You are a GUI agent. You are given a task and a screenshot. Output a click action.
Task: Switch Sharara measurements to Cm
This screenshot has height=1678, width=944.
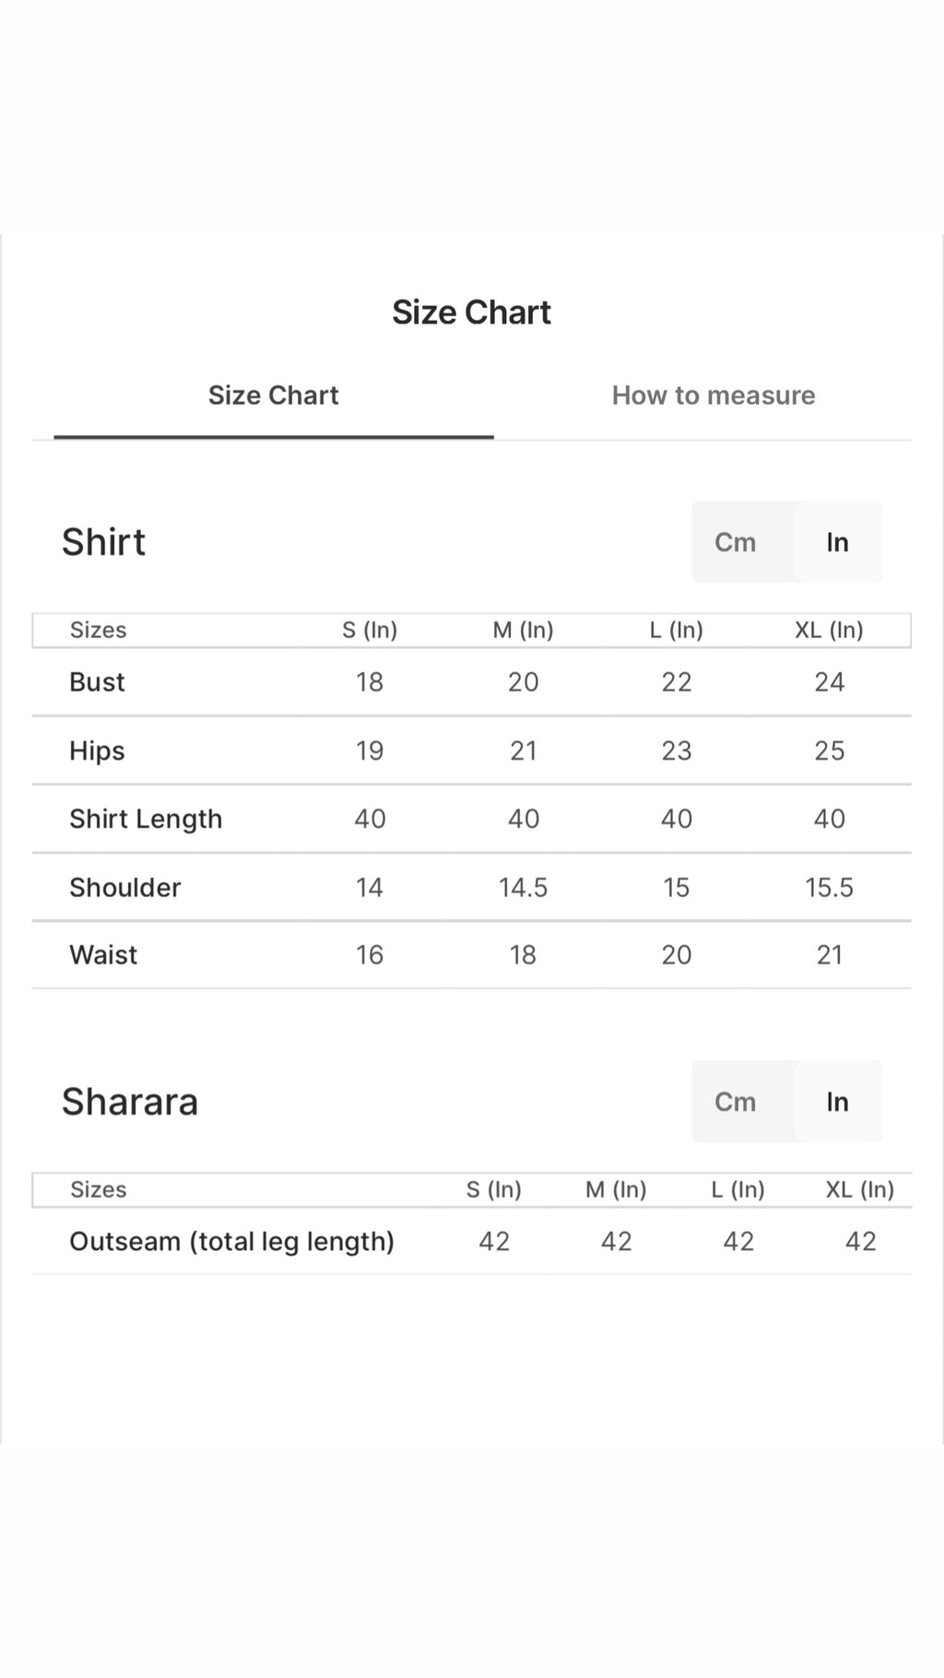click(735, 1102)
